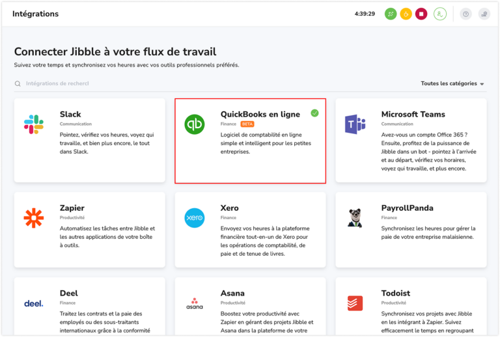
Task: Open the Asana integration title
Action: click(x=233, y=293)
